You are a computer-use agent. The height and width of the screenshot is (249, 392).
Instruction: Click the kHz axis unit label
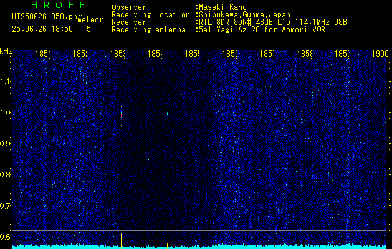(x=6, y=51)
